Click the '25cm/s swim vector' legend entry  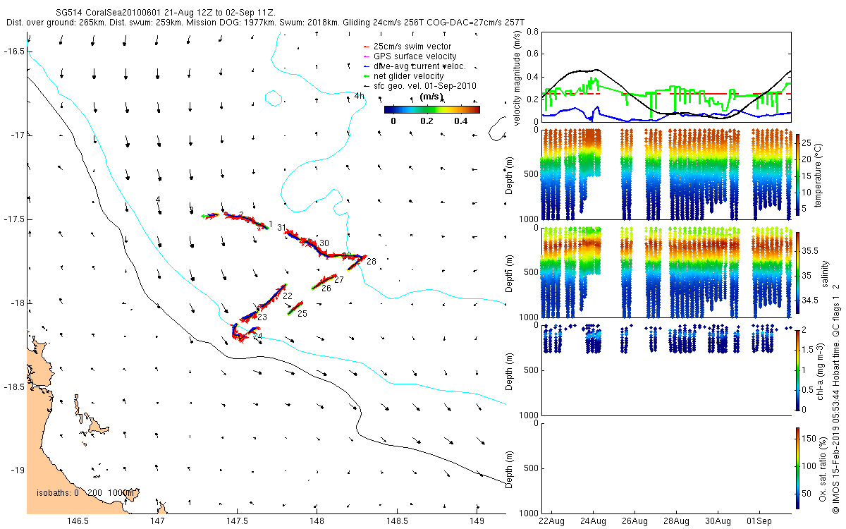(x=412, y=47)
